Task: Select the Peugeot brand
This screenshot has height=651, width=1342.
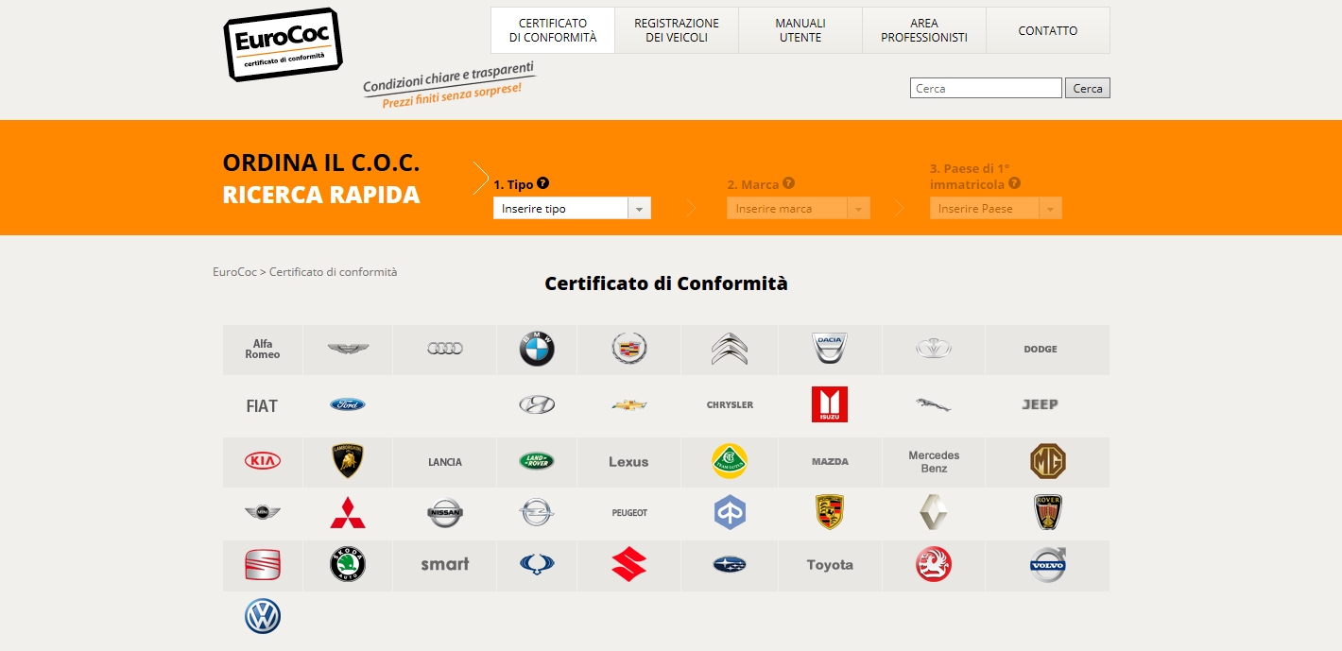Action: 629,513
